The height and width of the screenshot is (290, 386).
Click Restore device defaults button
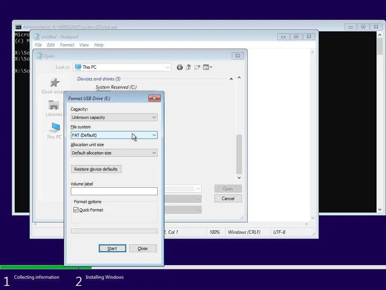[96, 169]
